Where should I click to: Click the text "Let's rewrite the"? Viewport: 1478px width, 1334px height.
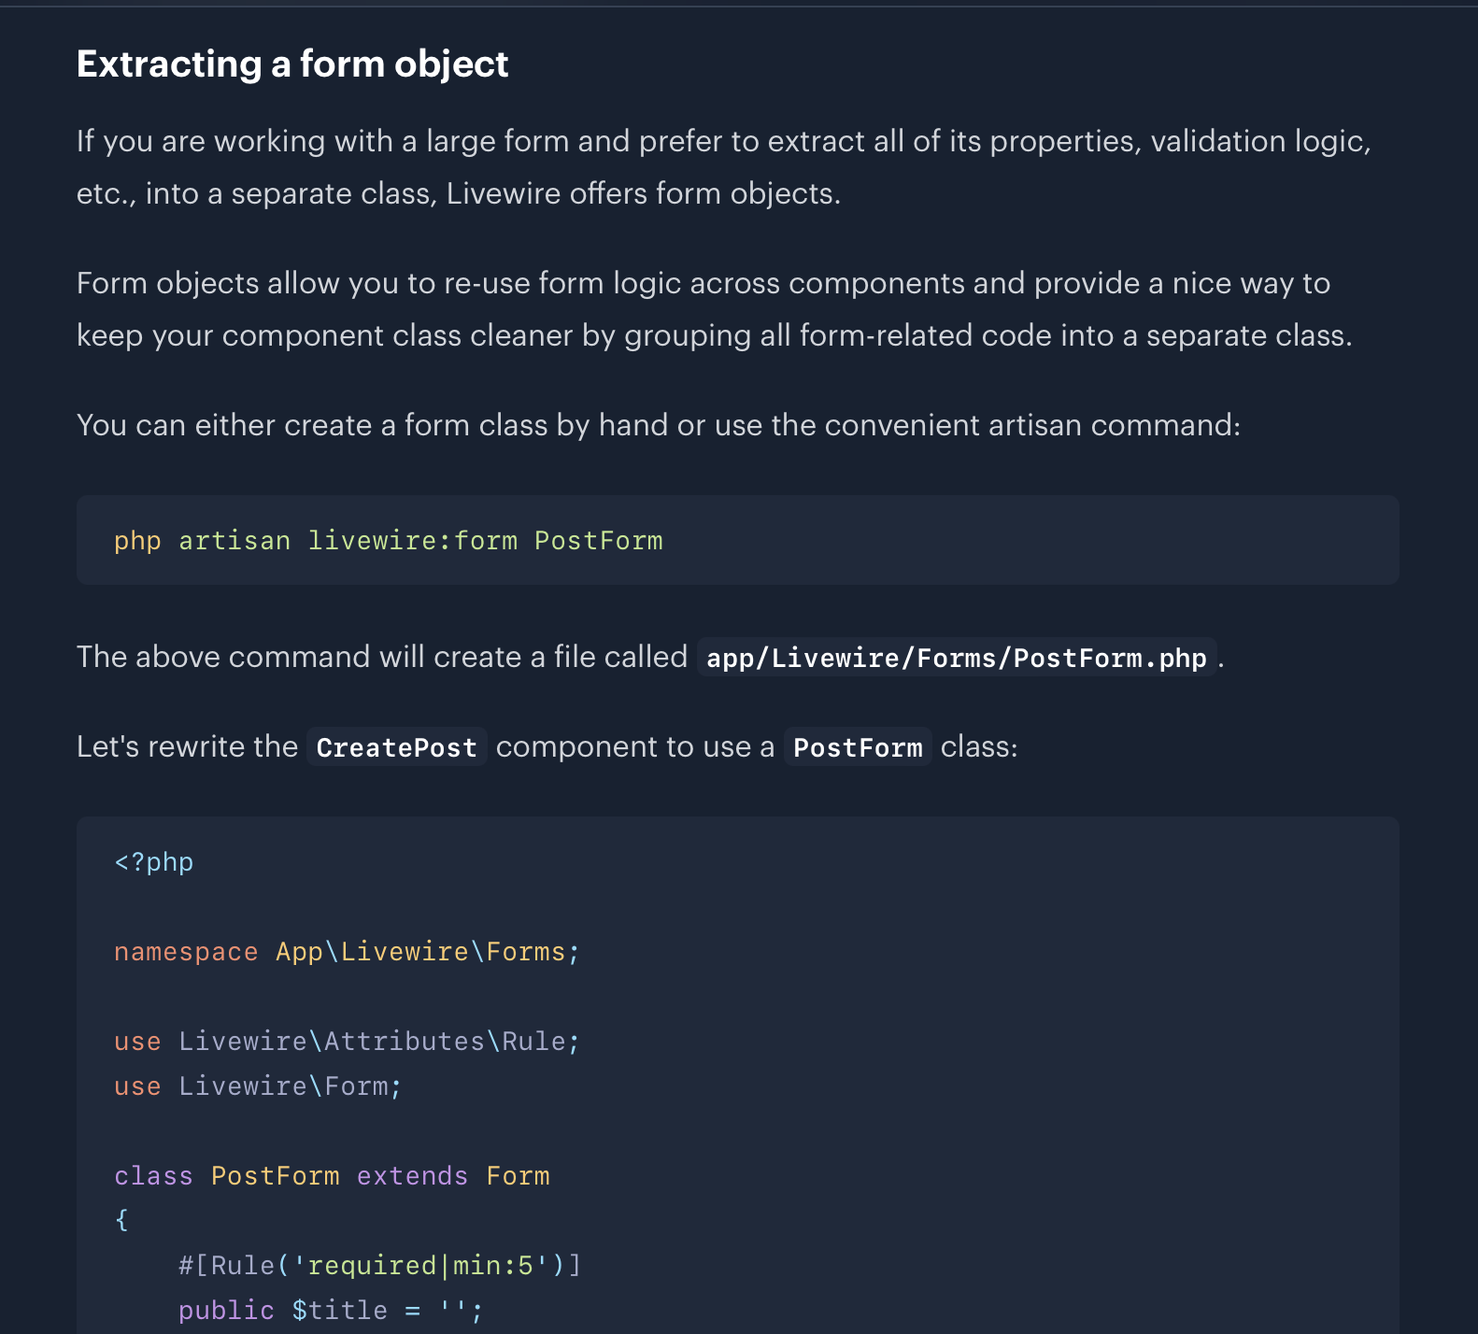click(187, 746)
